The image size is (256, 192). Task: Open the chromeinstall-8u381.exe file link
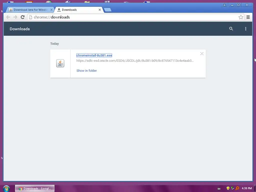[x=94, y=55]
